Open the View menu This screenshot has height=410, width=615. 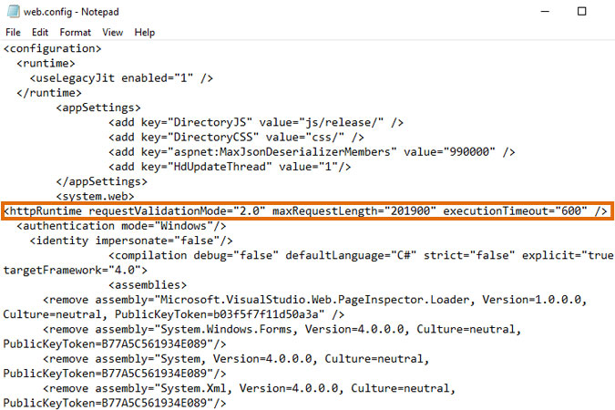[x=113, y=32]
